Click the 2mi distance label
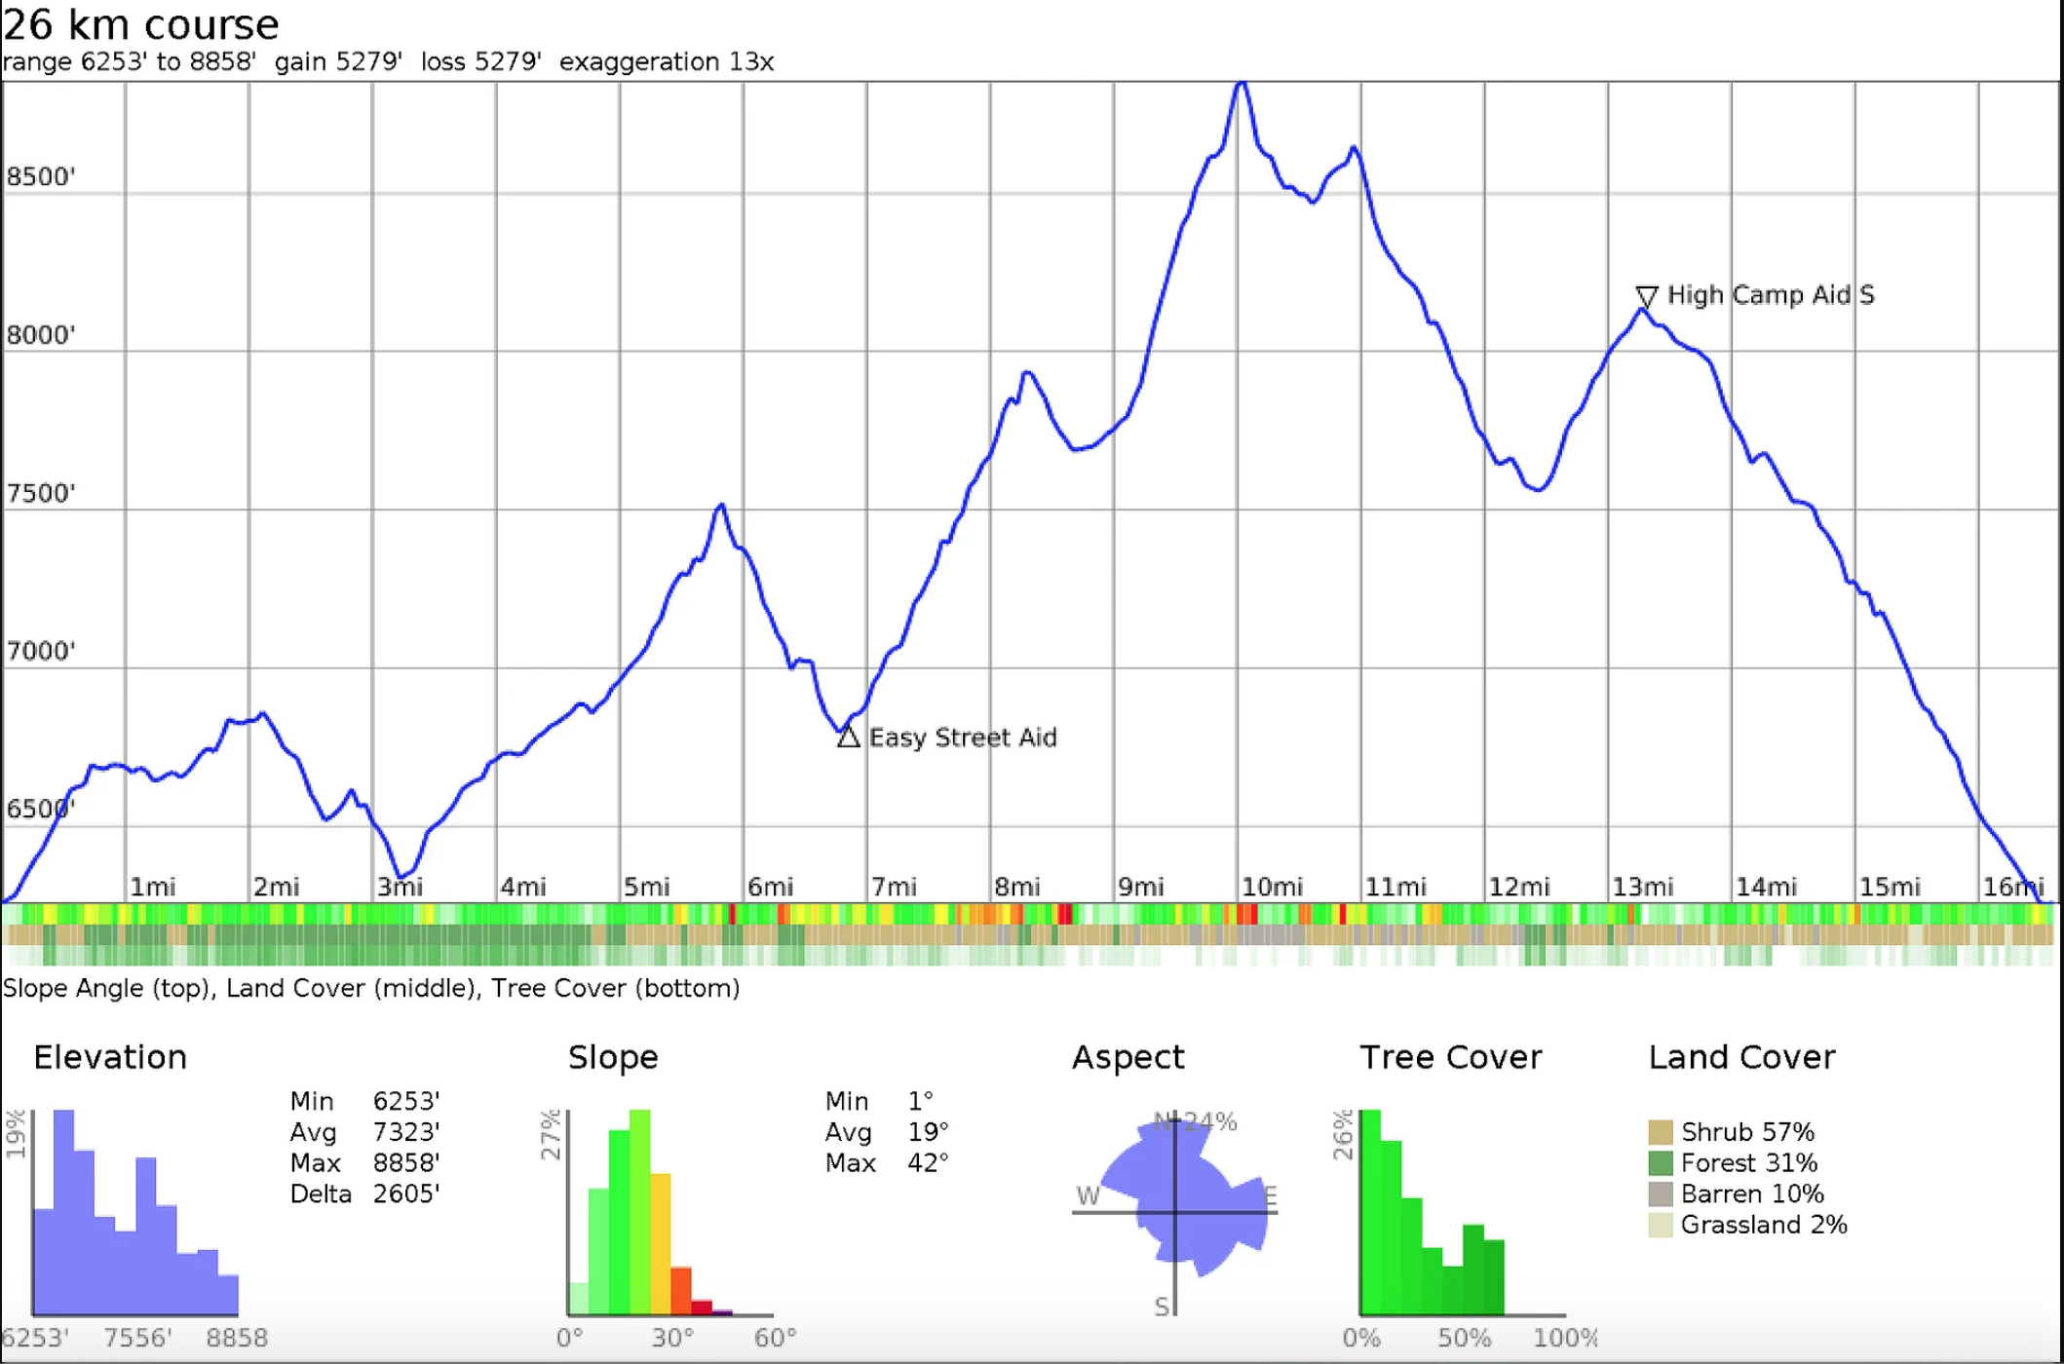The image size is (2064, 1364). pos(277,888)
